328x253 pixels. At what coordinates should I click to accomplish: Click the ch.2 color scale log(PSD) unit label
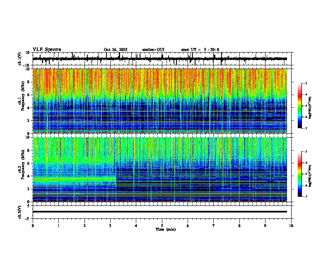coord(310,176)
